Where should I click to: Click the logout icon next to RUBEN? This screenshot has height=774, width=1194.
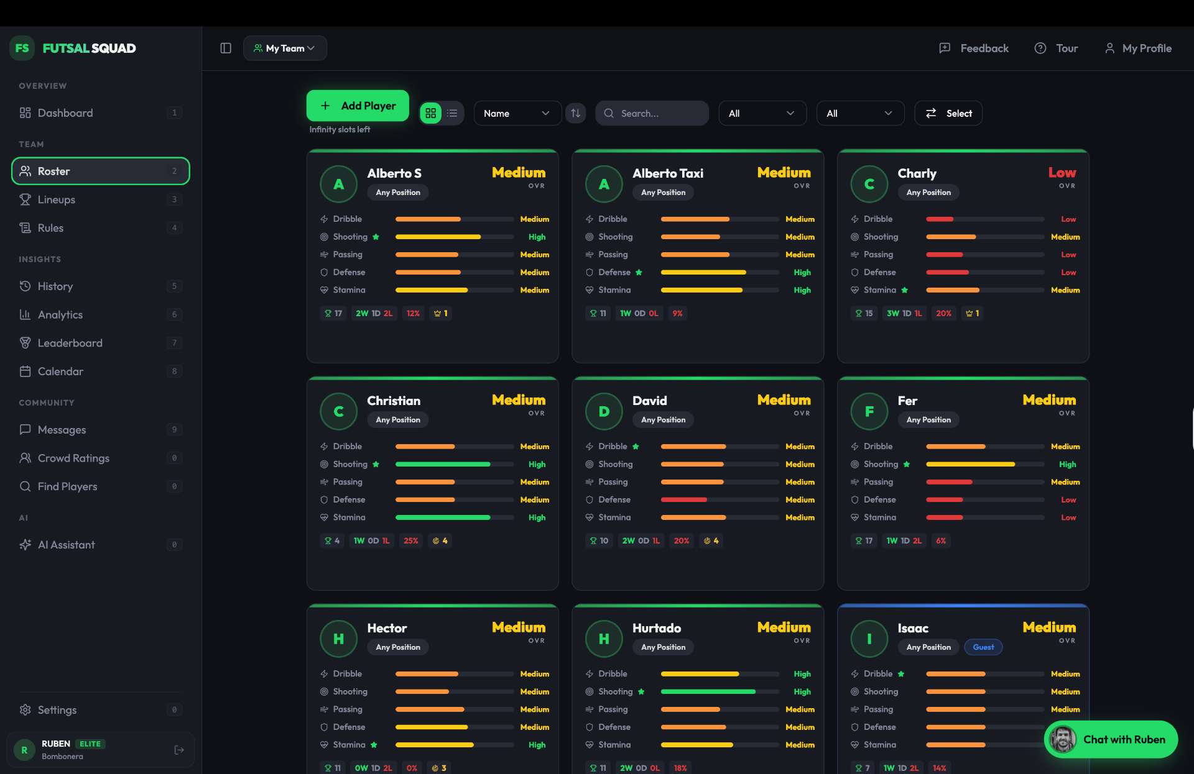click(x=179, y=750)
